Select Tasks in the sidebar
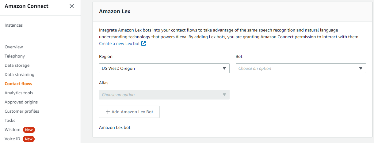This screenshot has width=374, height=143. [10, 120]
